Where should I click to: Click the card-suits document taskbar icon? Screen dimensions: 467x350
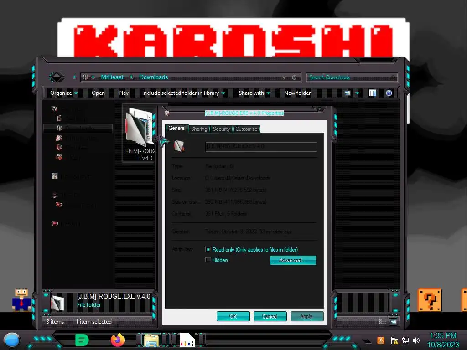[x=187, y=340]
